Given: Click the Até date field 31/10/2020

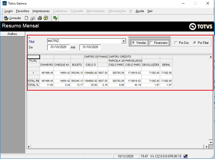Looking at the screenshot, I should 90,47.
